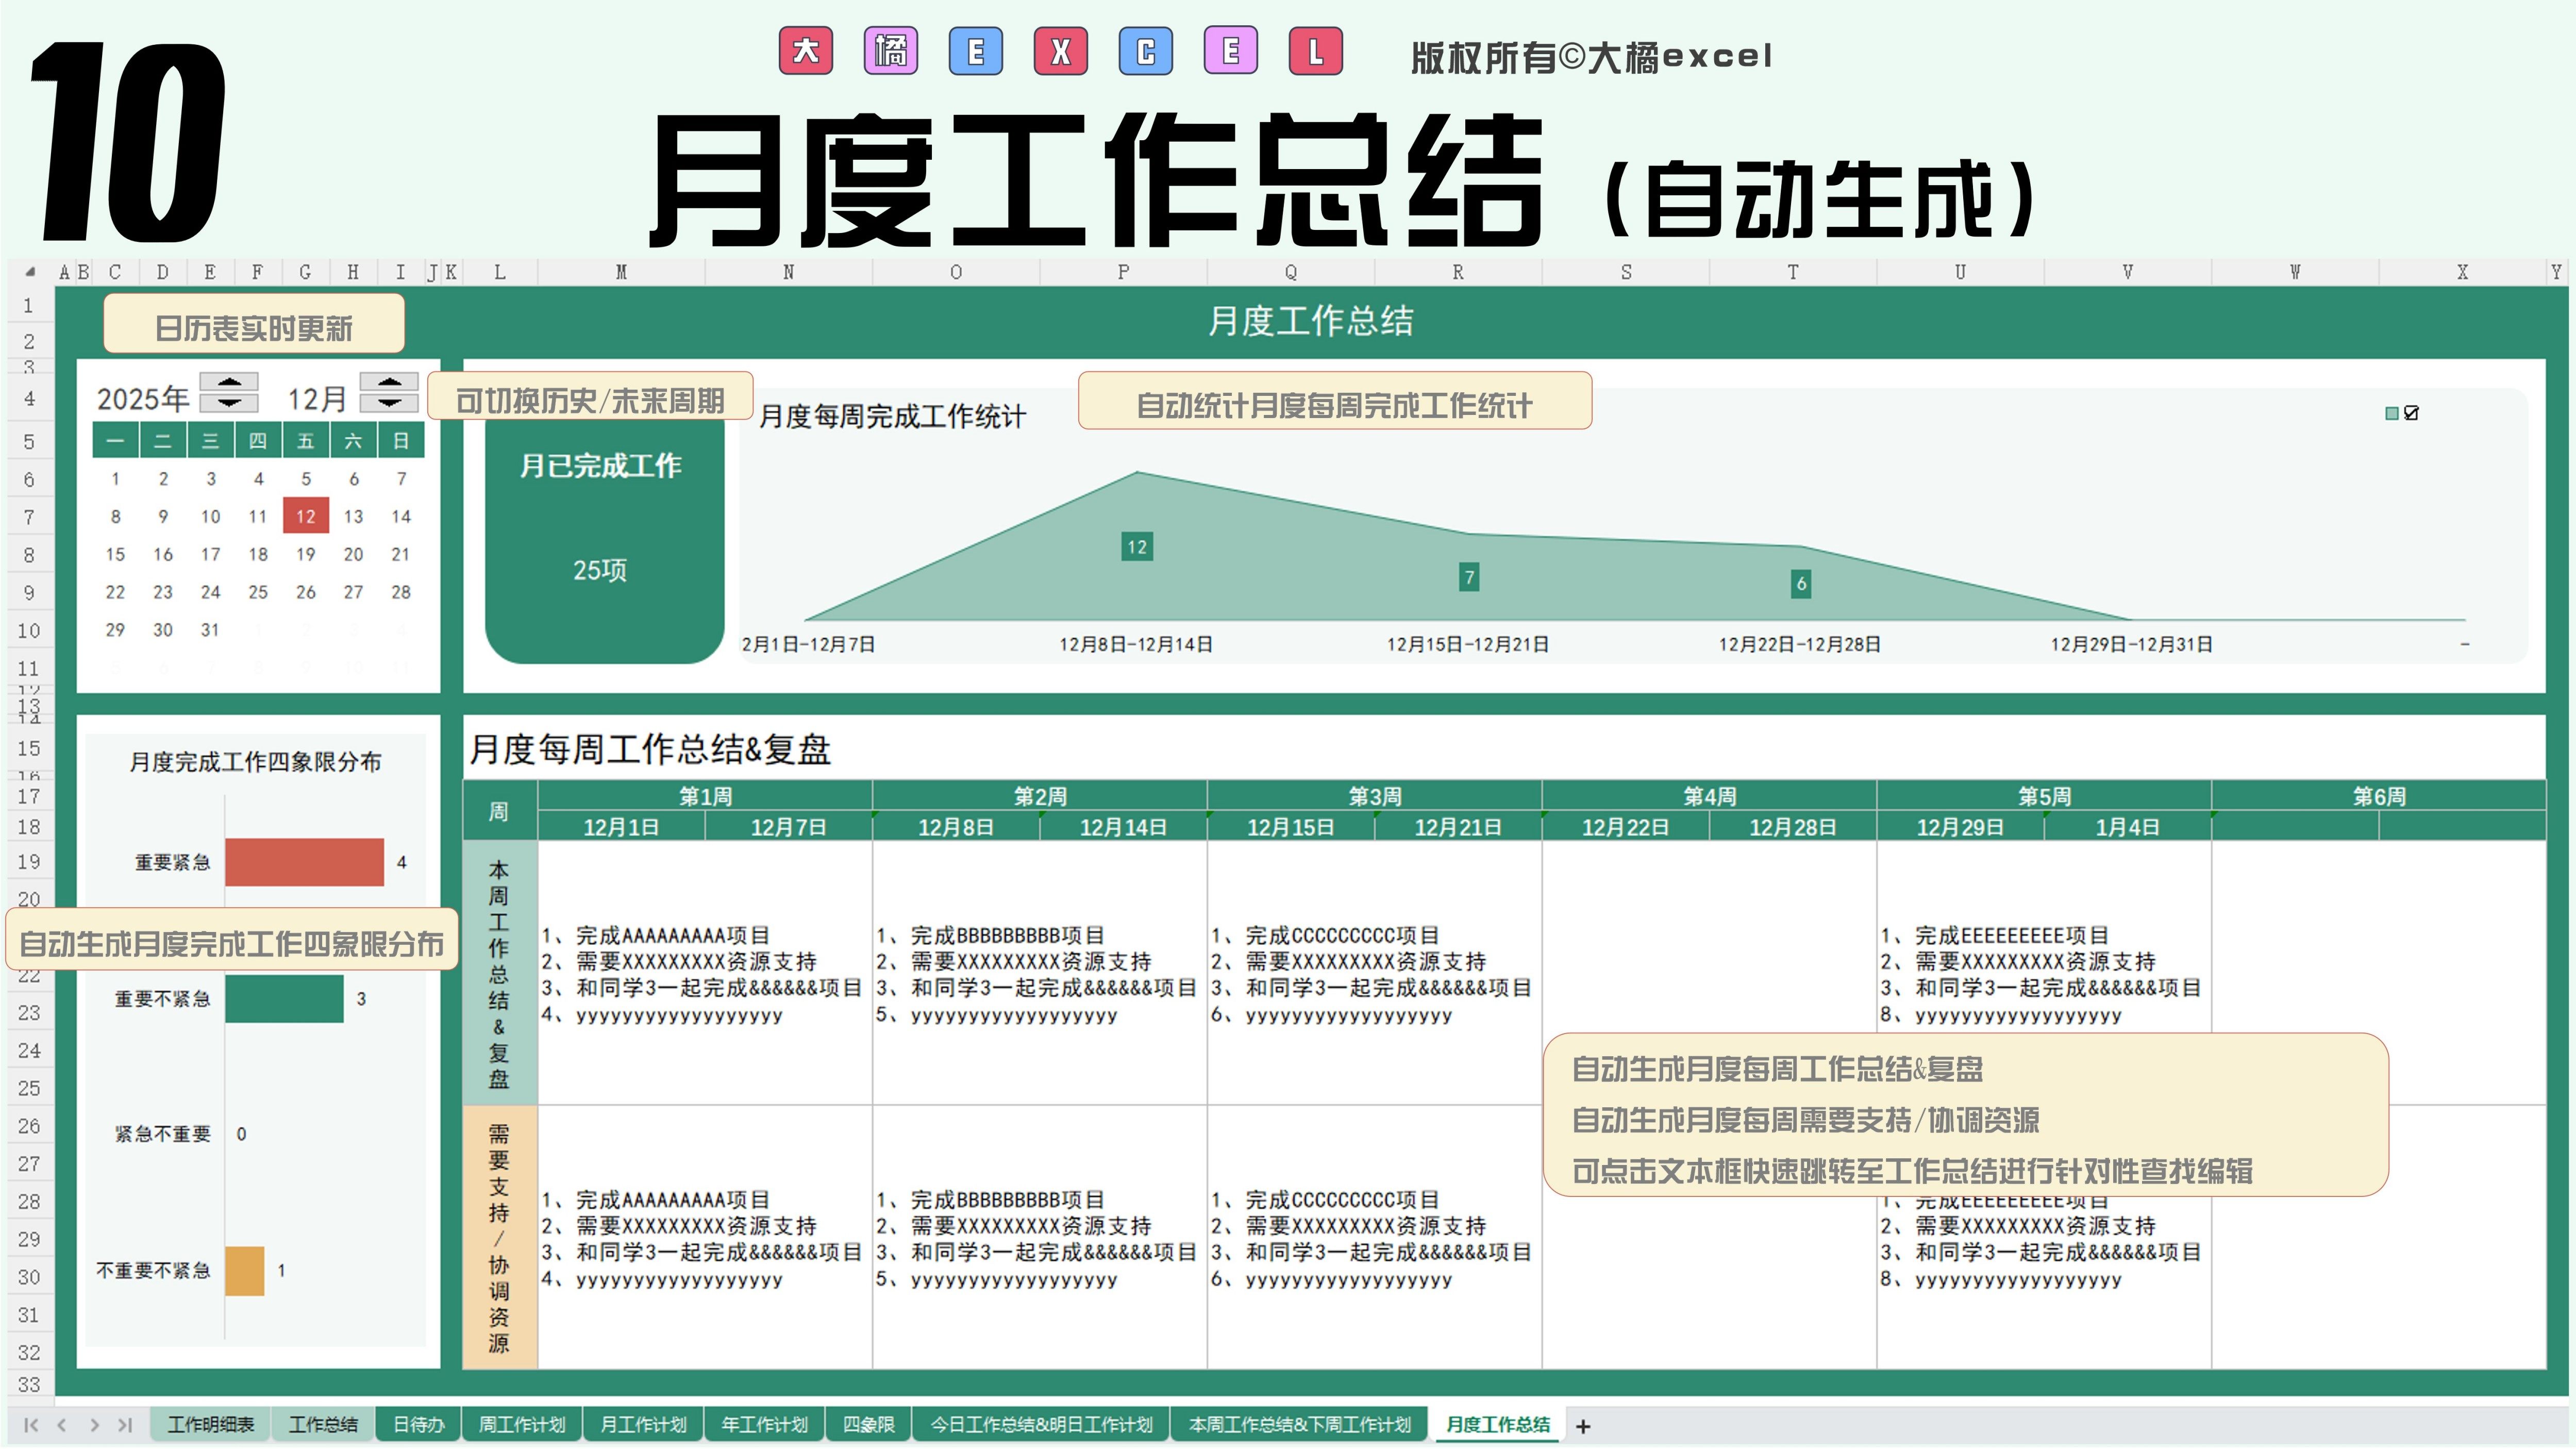Click select-all corner triangle of grid

[x=30, y=272]
